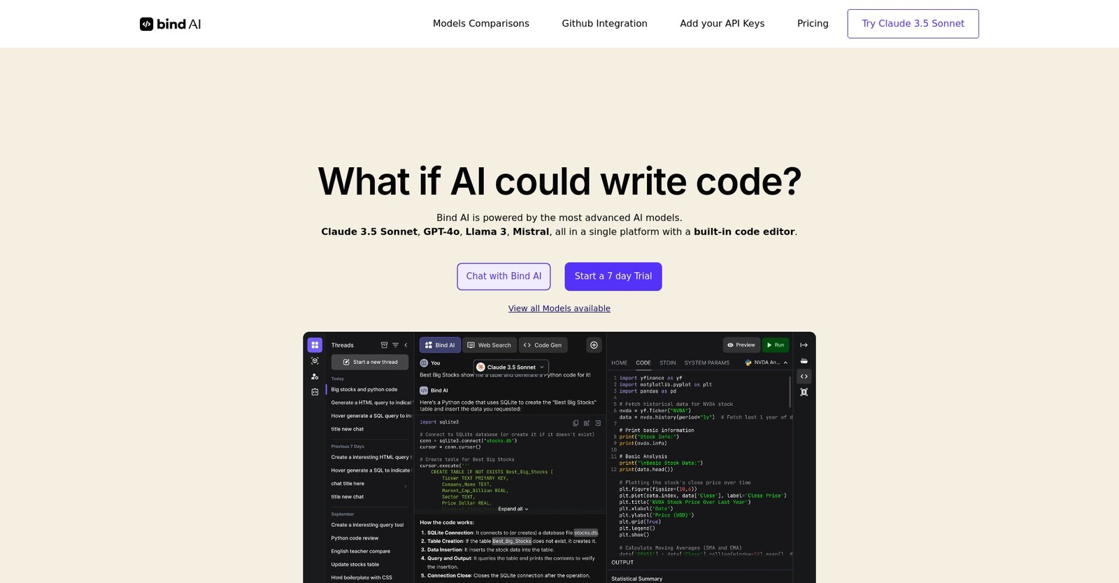Open Html boilerplate with CSS thread
Screen dimensions: 1119x583
[x=362, y=578]
